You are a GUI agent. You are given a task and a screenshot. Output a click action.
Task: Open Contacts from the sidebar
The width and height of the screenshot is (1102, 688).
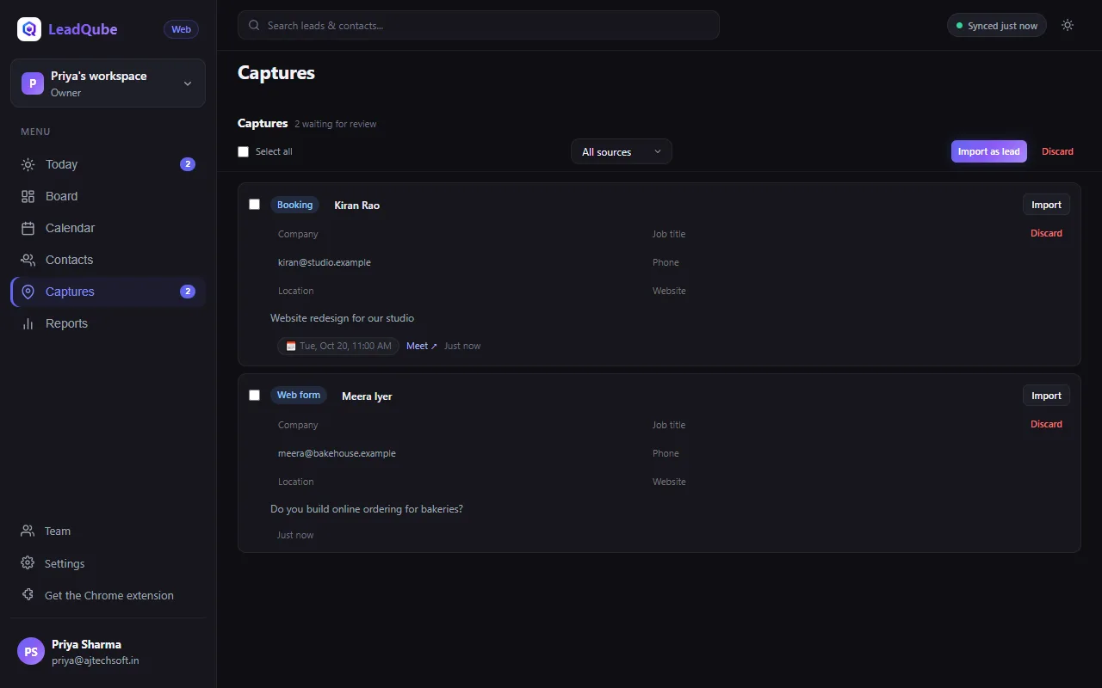108,260
